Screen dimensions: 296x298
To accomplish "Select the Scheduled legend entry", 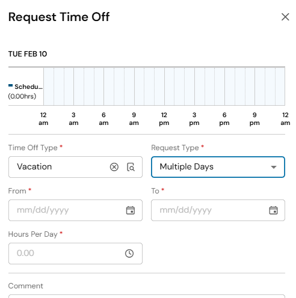I will point(25,87).
